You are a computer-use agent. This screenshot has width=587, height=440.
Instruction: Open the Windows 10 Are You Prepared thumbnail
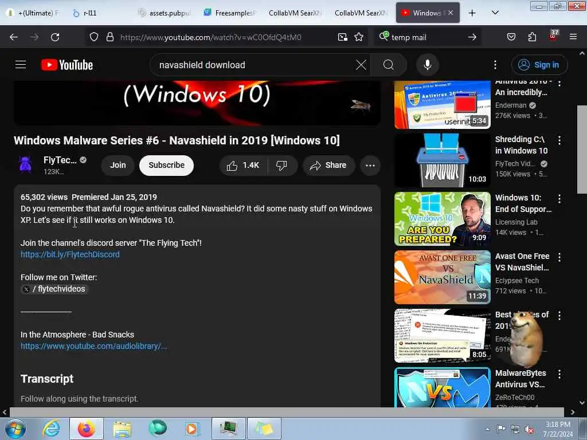click(442, 219)
